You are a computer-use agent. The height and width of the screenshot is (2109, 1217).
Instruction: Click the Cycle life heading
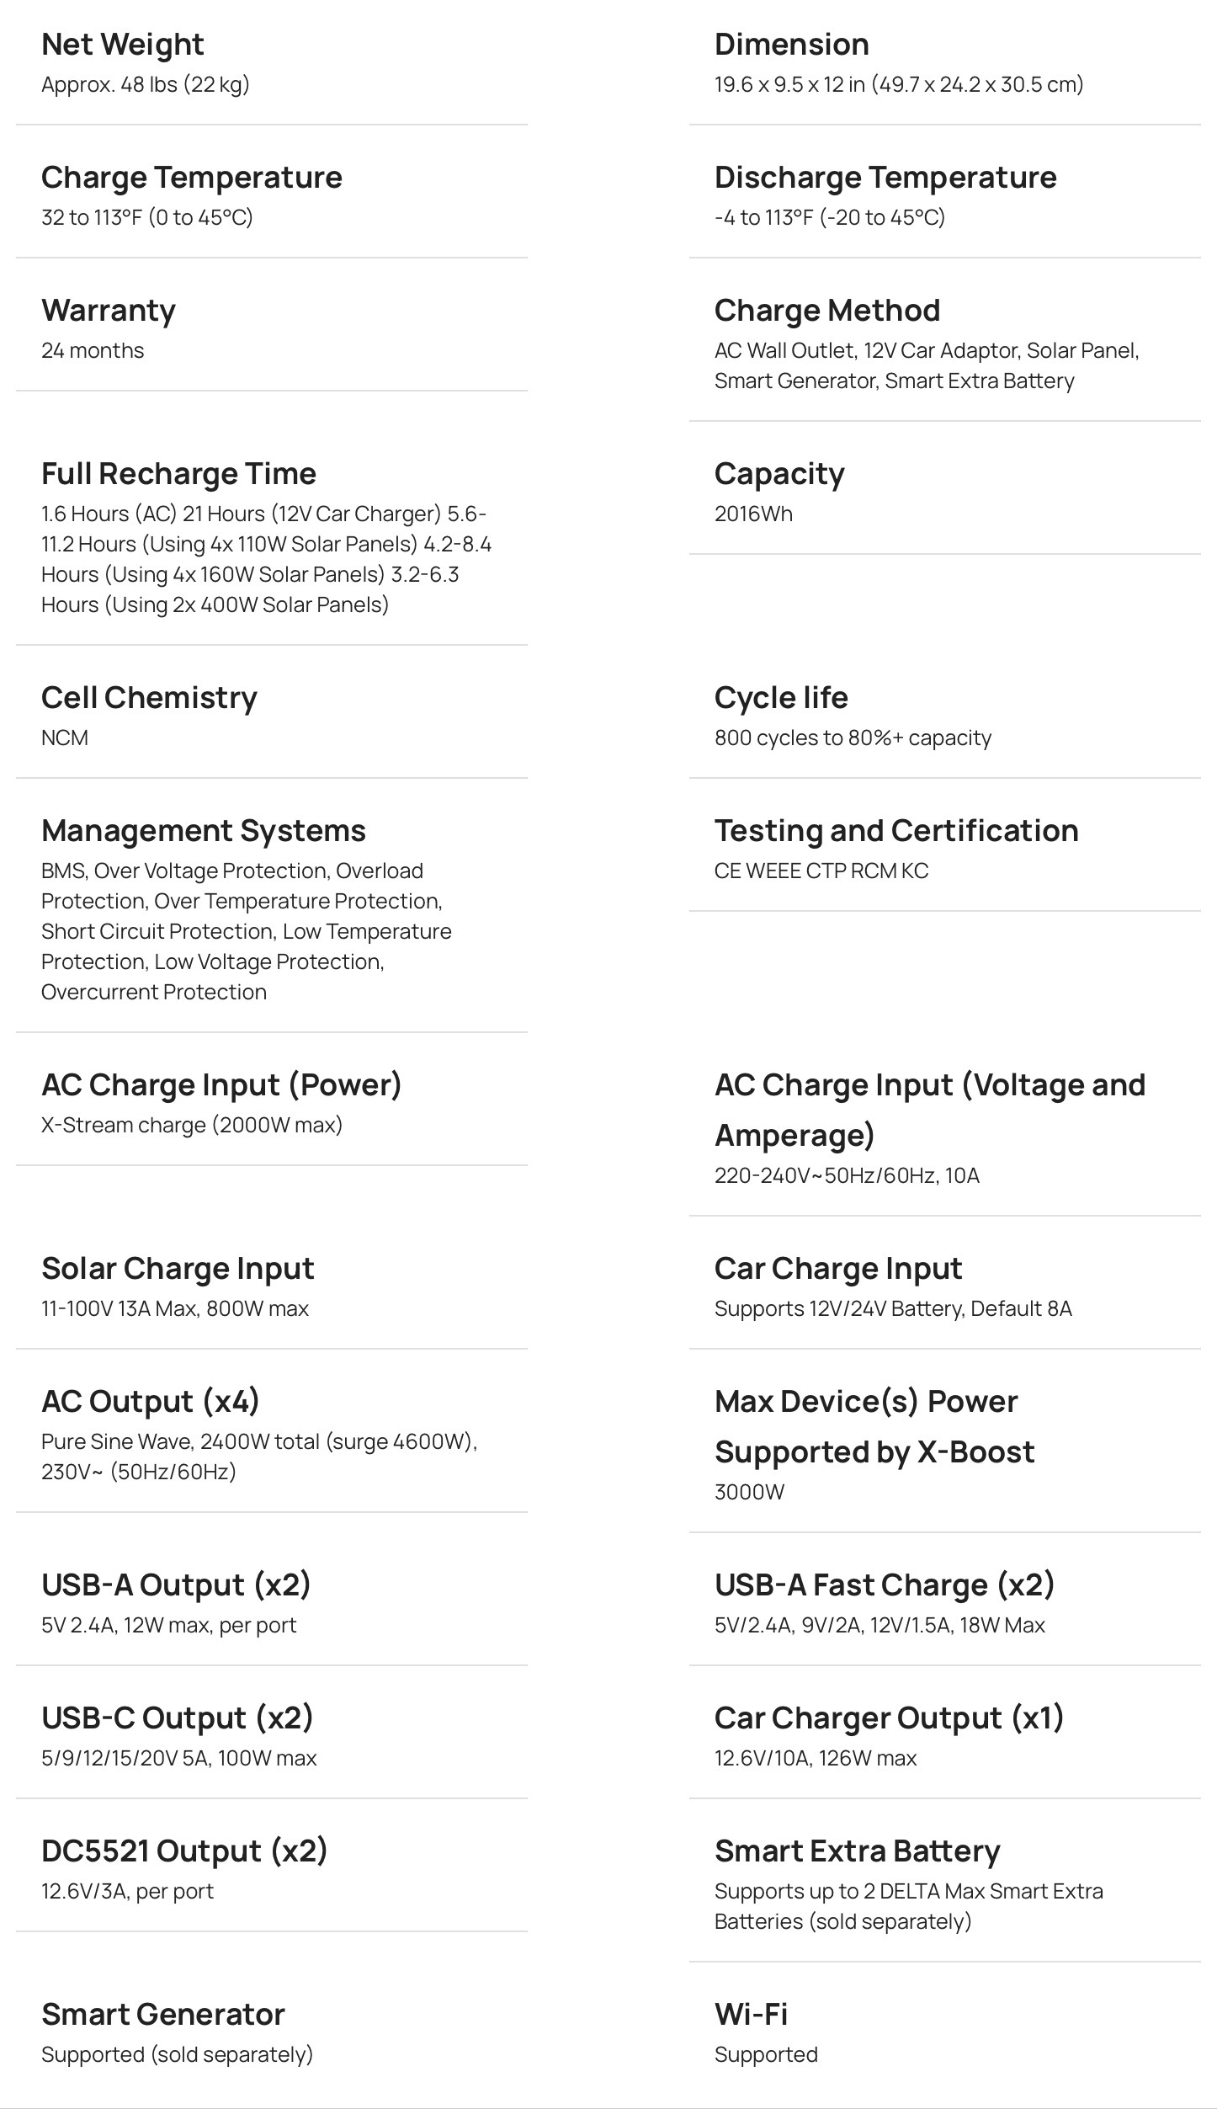[780, 698]
